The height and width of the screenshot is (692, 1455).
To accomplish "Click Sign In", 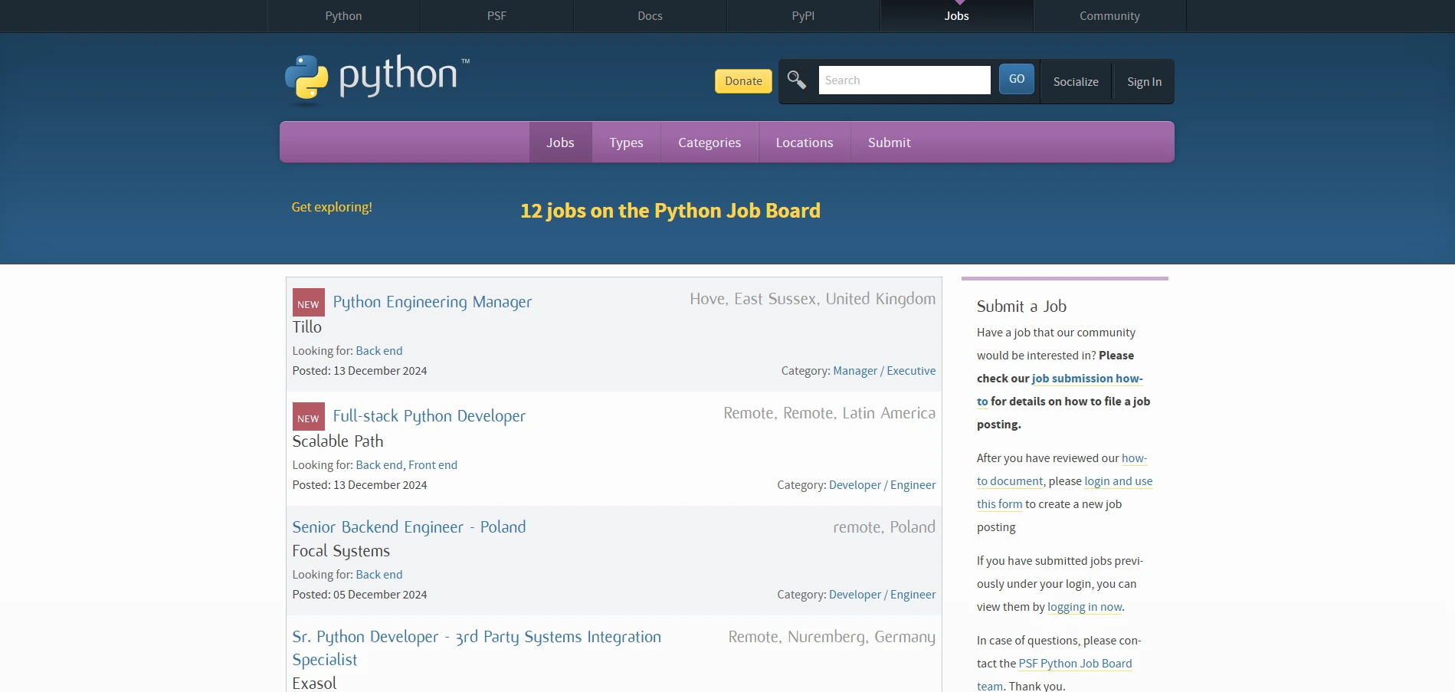I will (1144, 82).
